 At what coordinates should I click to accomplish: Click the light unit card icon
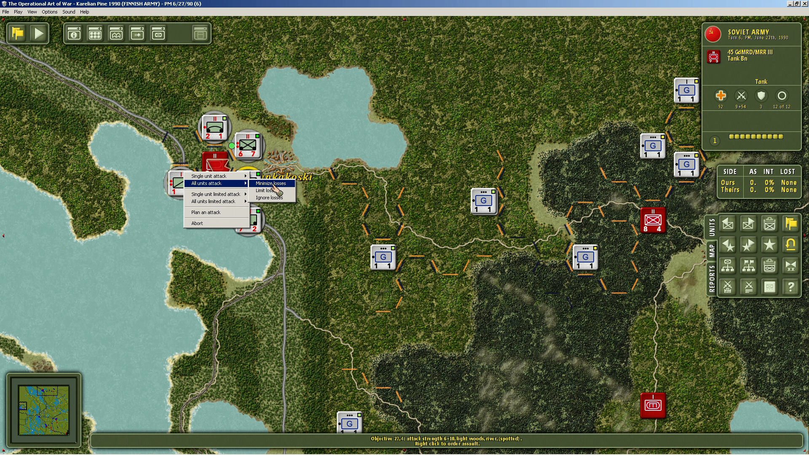tap(769, 287)
